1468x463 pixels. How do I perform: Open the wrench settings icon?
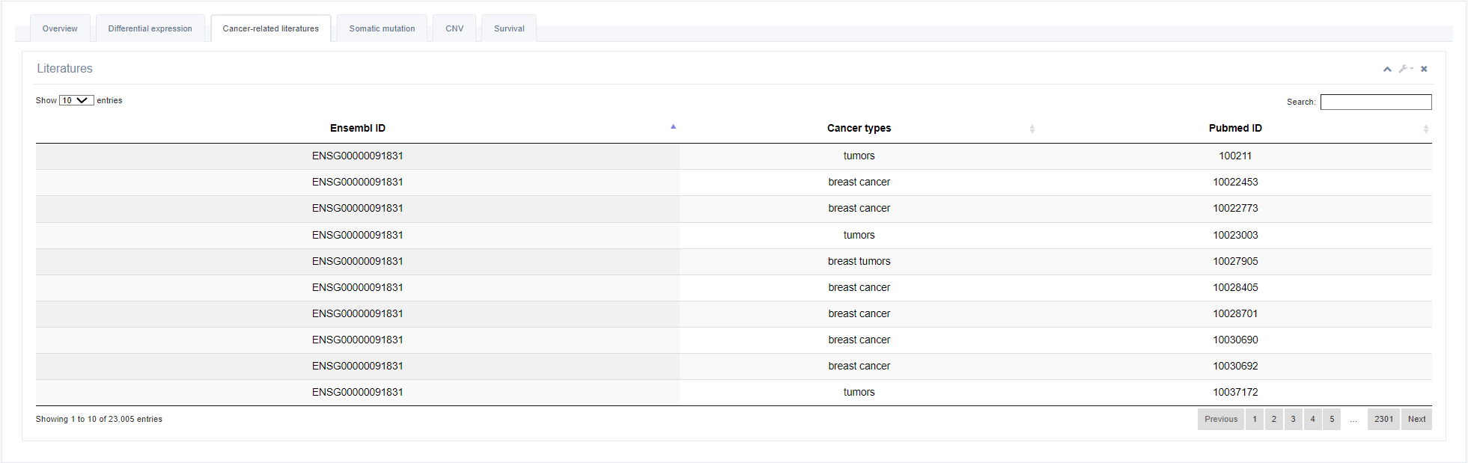click(x=1404, y=69)
